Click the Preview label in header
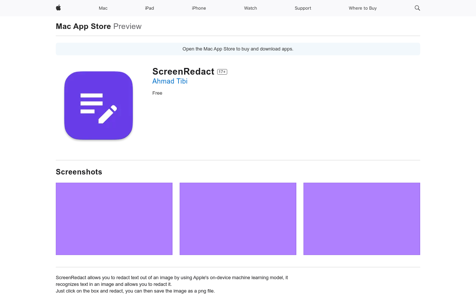 [x=128, y=26]
